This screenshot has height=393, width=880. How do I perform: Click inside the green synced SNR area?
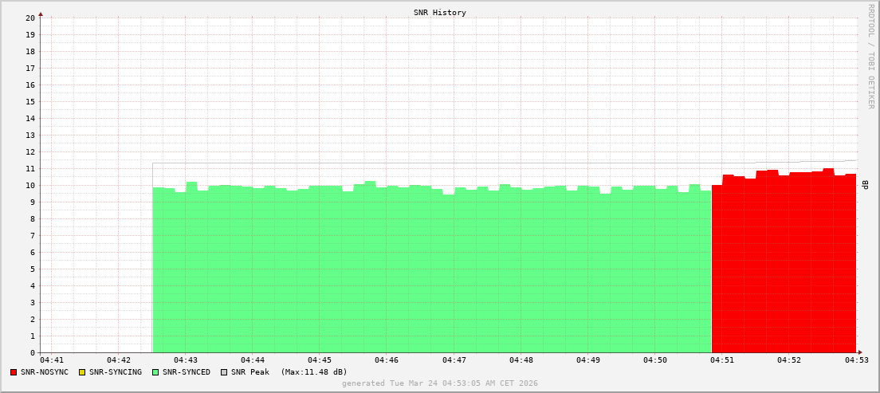pyautogui.click(x=430, y=271)
